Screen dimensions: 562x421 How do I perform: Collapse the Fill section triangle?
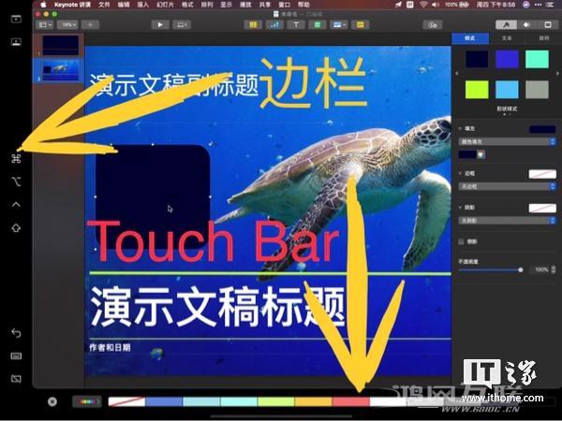[x=460, y=128]
